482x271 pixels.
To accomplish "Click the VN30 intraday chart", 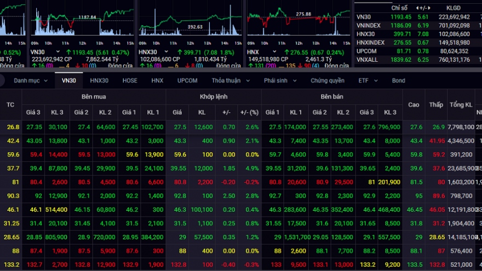I will pyautogui.click(x=82, y=21).
